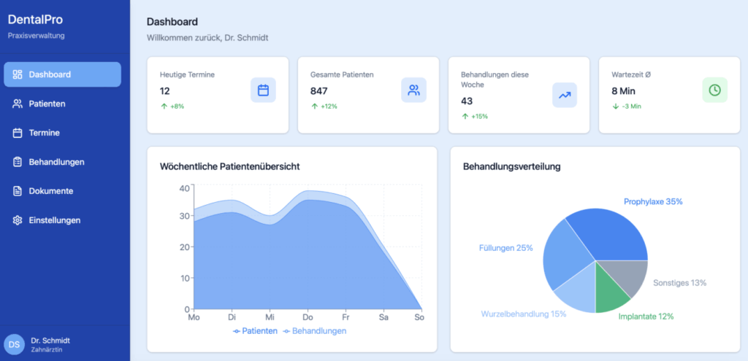Select the Prophylaxe 35% pie slice
748x361 pixels.
(612, 232)
